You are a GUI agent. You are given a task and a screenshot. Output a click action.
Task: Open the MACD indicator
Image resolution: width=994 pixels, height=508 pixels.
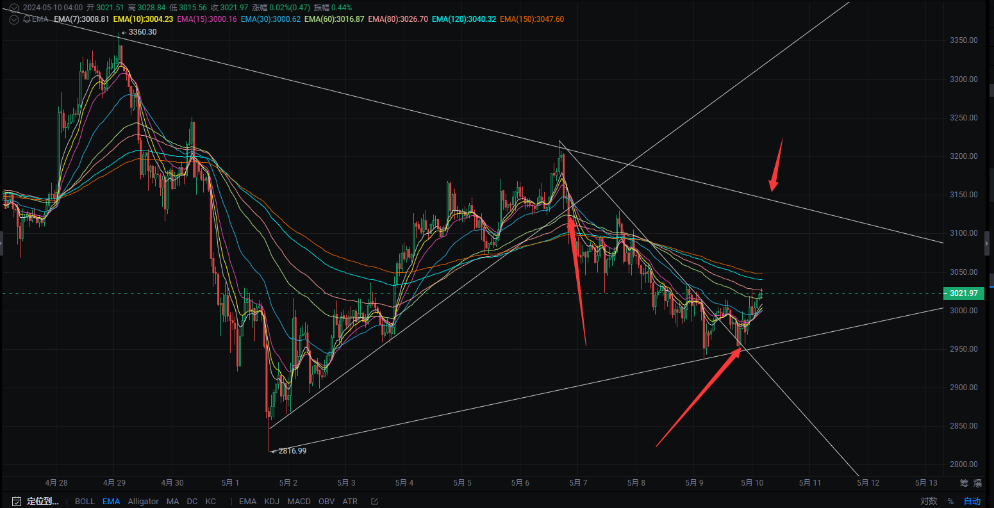click(299, 501)
